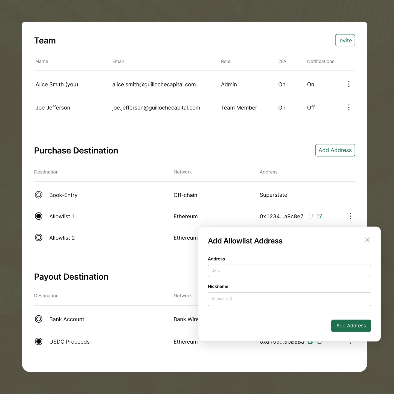
Task: Close the Add Allowlist Address dialog
Action: pos(367,240)
